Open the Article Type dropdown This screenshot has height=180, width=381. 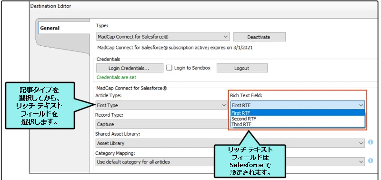[x=162, y=105]
